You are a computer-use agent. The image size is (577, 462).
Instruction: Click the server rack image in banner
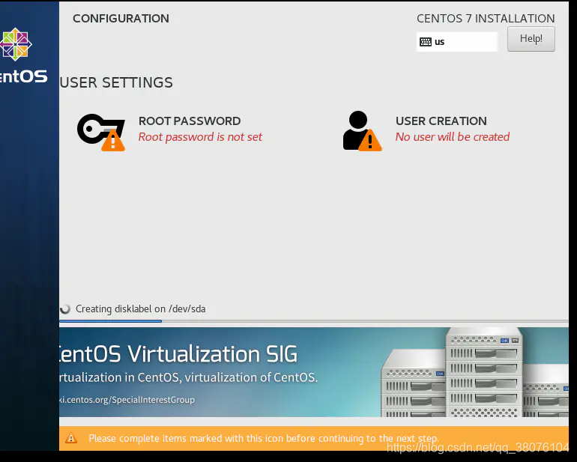click(474, 372)
